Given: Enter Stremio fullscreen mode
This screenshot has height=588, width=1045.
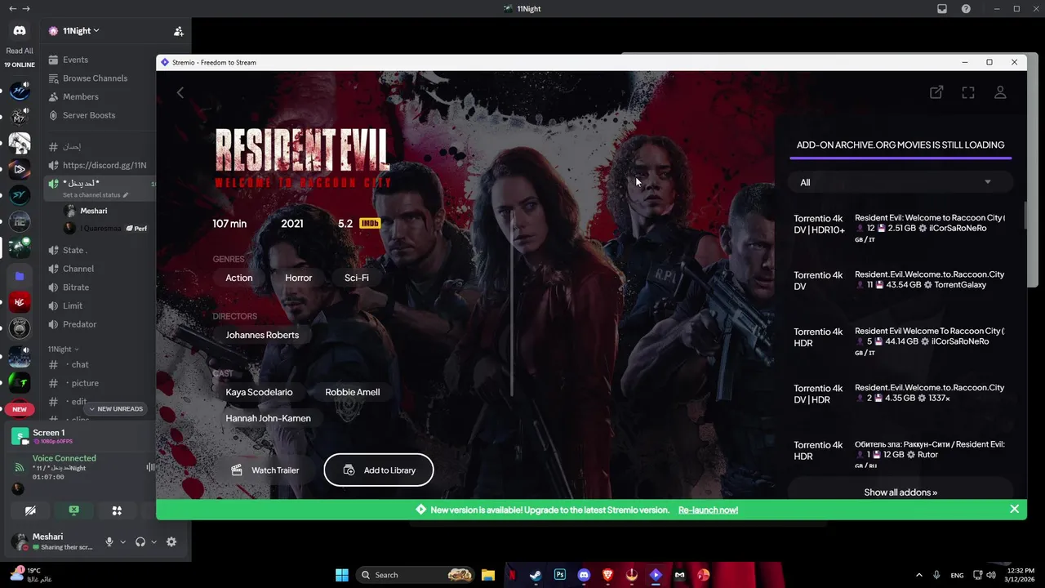Looking at the screenshot, I should tap(968, 92).
